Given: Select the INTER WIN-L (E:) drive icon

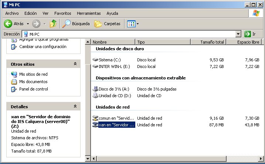Looking at the screenshot, I should (95, 66).
